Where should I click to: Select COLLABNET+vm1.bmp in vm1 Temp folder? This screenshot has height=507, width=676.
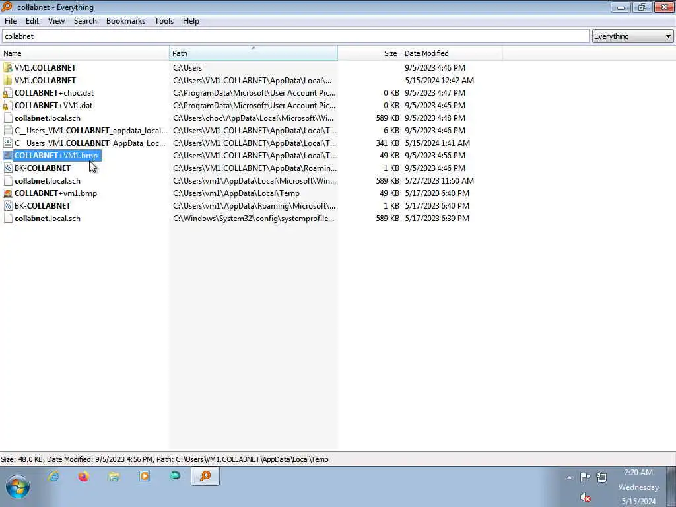[55, 193]
